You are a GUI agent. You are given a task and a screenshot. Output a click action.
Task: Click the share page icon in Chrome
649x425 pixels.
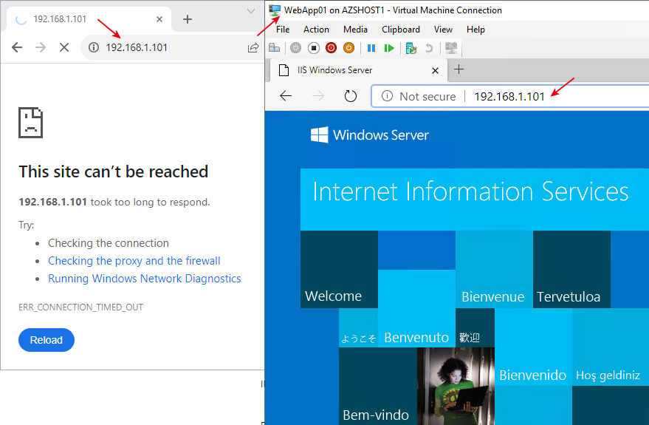pyautogui.click(x=253, y=47)
